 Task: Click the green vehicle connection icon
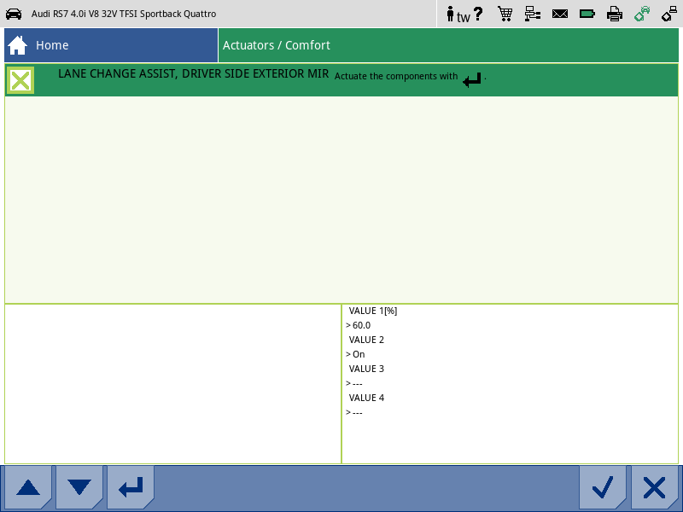click(641, 14)
